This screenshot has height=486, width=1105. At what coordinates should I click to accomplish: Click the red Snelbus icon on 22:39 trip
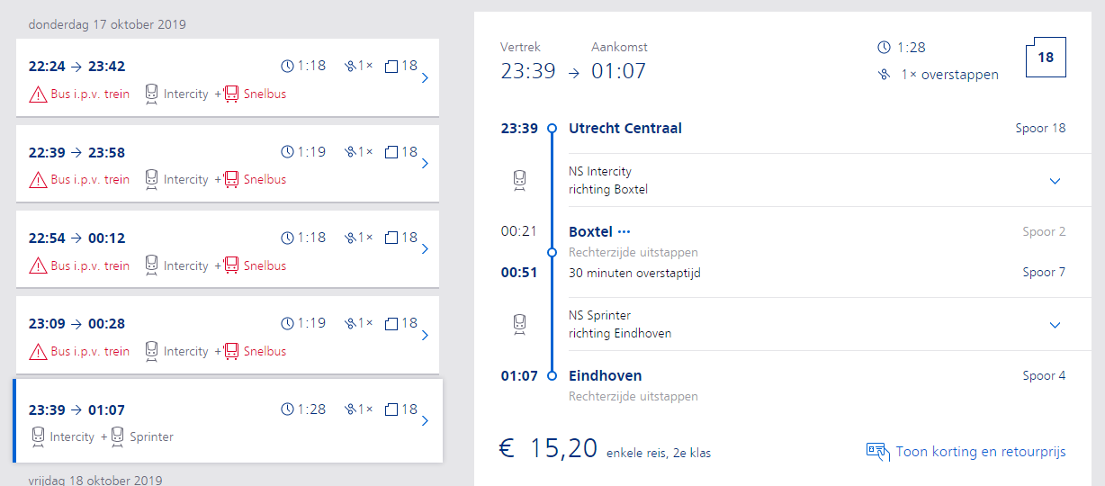[231, 179]
